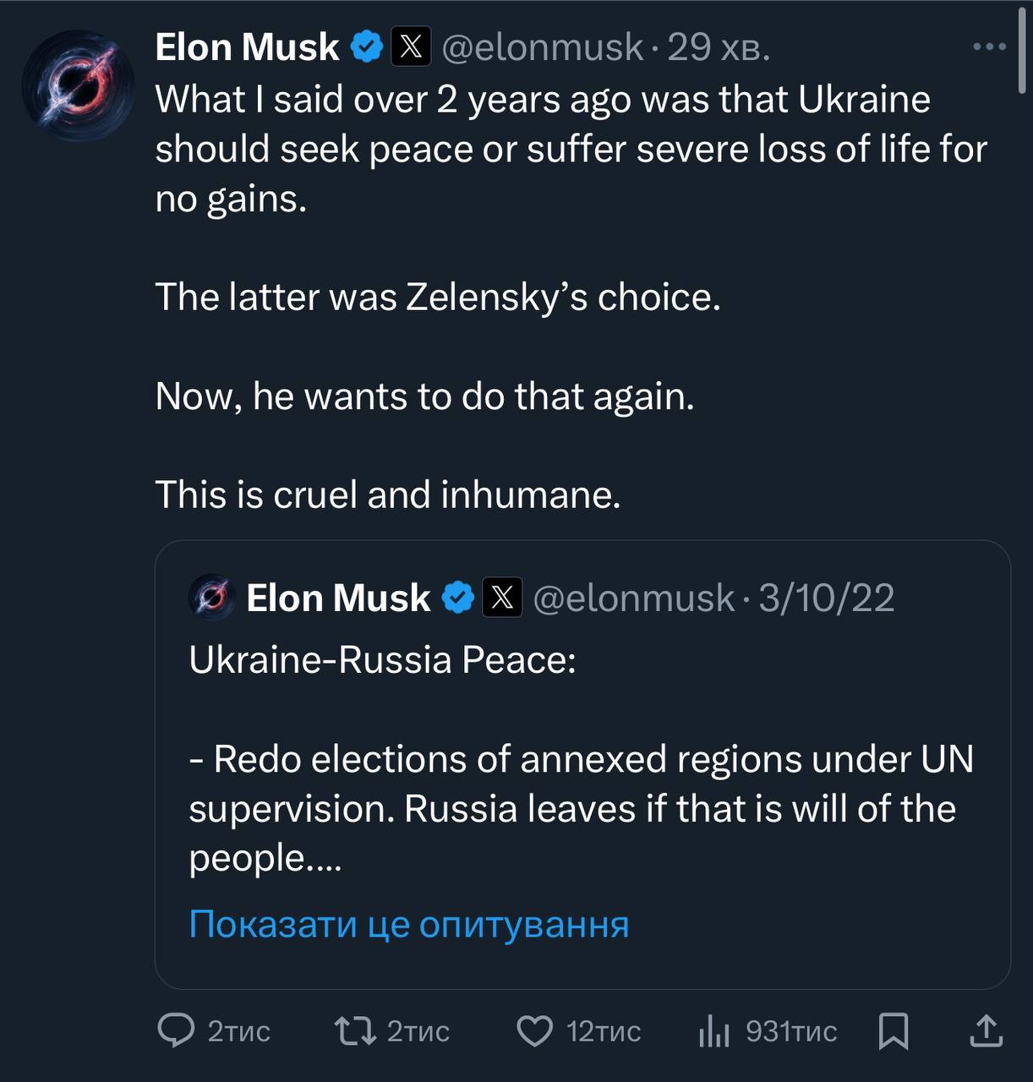
Task: Click the share upload icon
Action: (x=986, y=1030)
